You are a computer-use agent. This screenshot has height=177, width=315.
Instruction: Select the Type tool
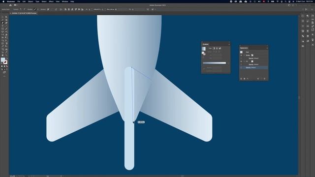pyautogui.click(x=2, y=26)
